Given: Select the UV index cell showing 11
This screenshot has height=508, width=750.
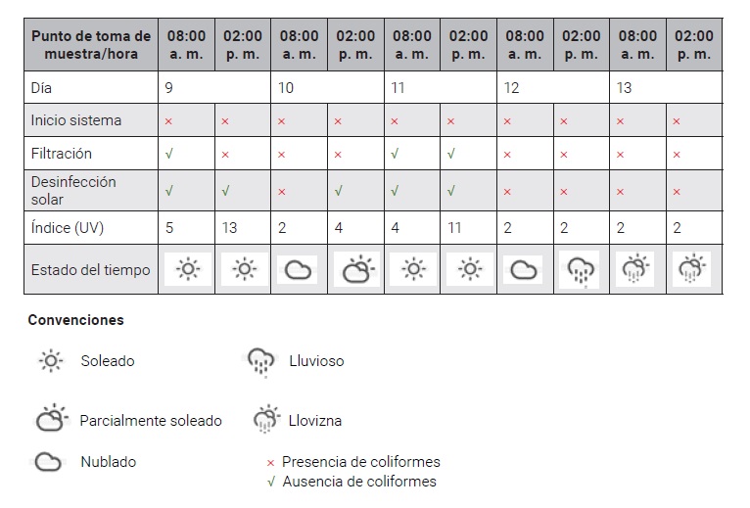Looking at the screenshot, I should coord(455,228).
